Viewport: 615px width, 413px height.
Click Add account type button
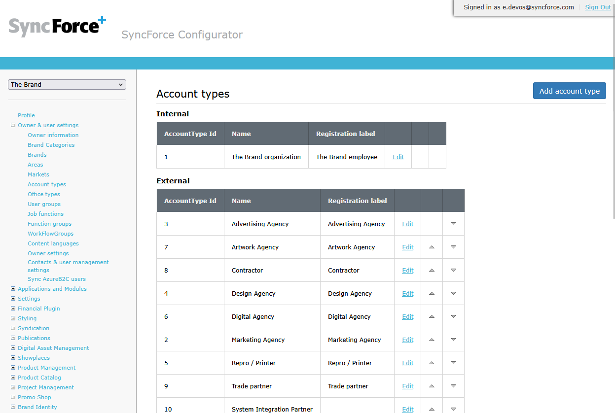(569, 91)
